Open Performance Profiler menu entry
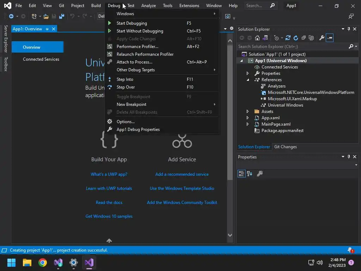This screenshot has width=361, height=271. 161,47
